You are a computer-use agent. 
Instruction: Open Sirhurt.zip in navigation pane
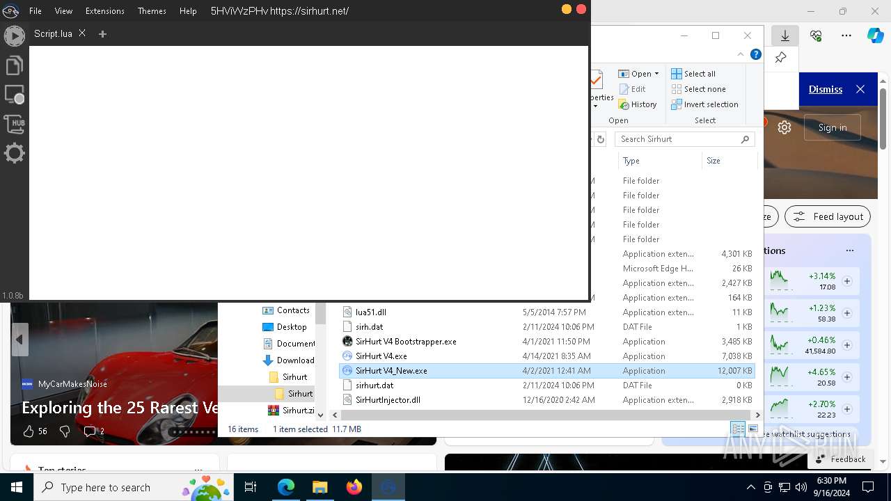(x=292, y=411)
